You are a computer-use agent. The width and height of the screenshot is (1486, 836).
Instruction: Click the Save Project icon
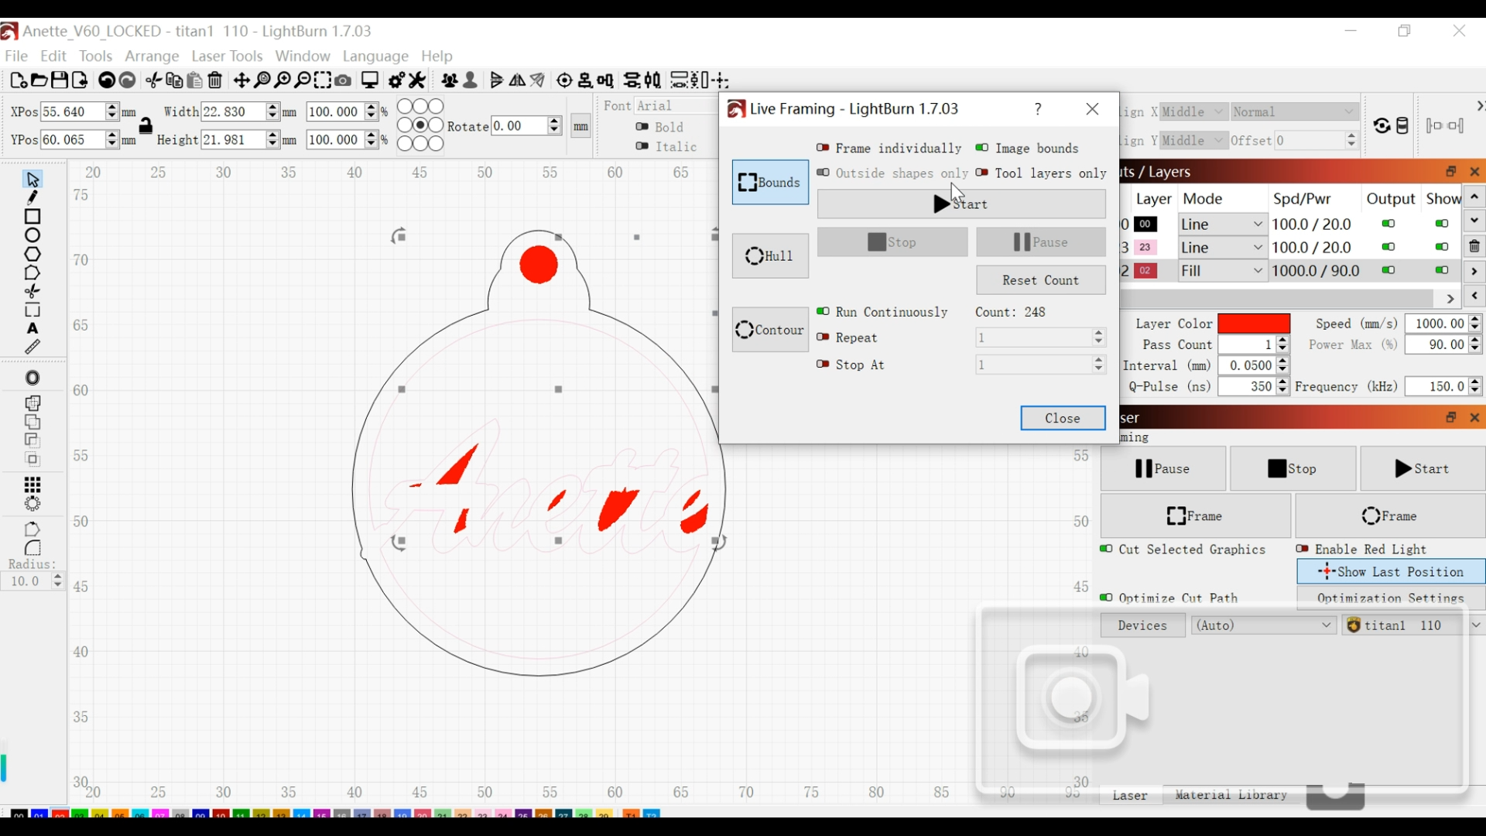(60, 81)
